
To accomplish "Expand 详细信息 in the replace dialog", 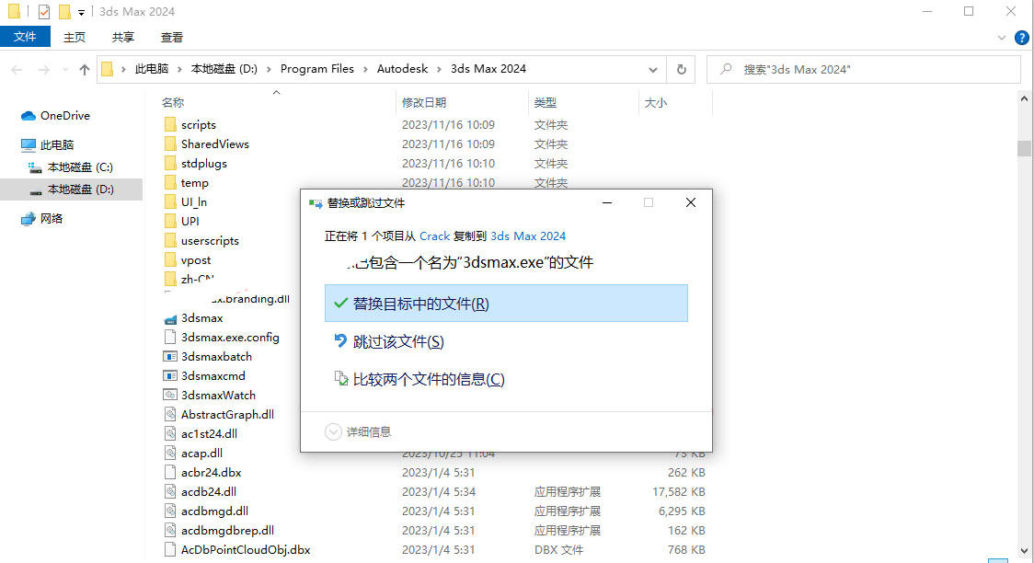I will point(358,431).
